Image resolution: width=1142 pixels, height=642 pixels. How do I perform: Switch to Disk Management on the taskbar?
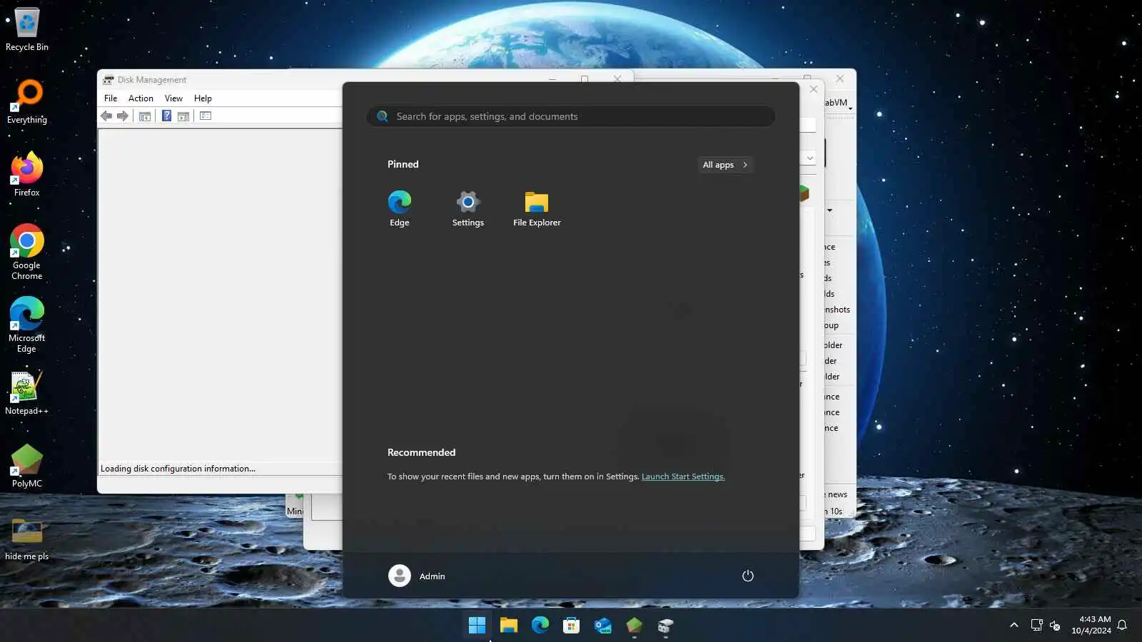pyautogui.click(x=665, y=626)
